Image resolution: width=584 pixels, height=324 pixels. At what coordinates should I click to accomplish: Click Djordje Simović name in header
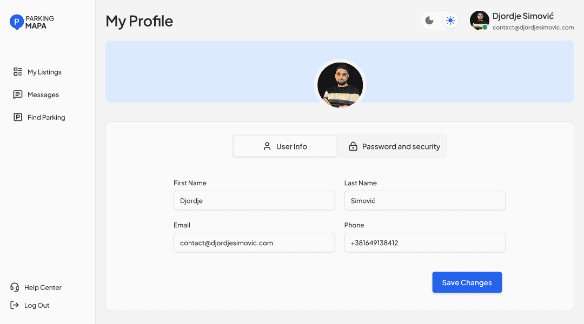523,16
